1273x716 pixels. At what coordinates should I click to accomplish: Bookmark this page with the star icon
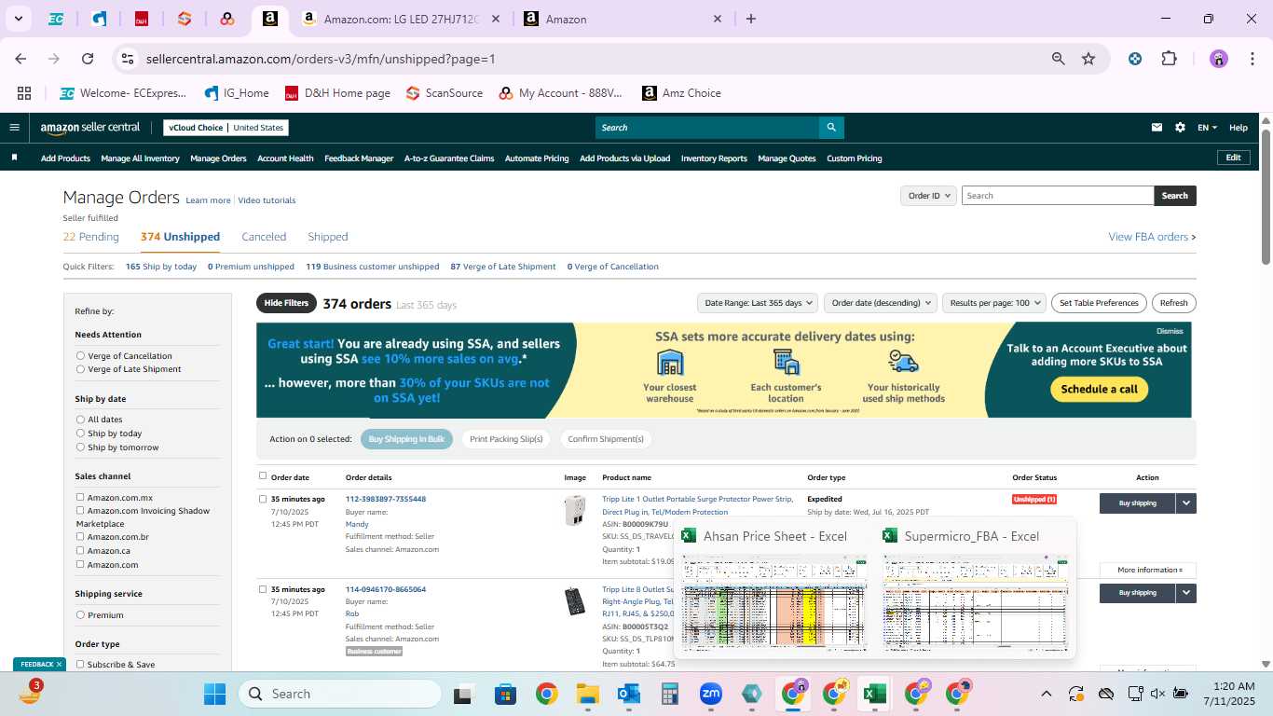tap(1088, 59)
